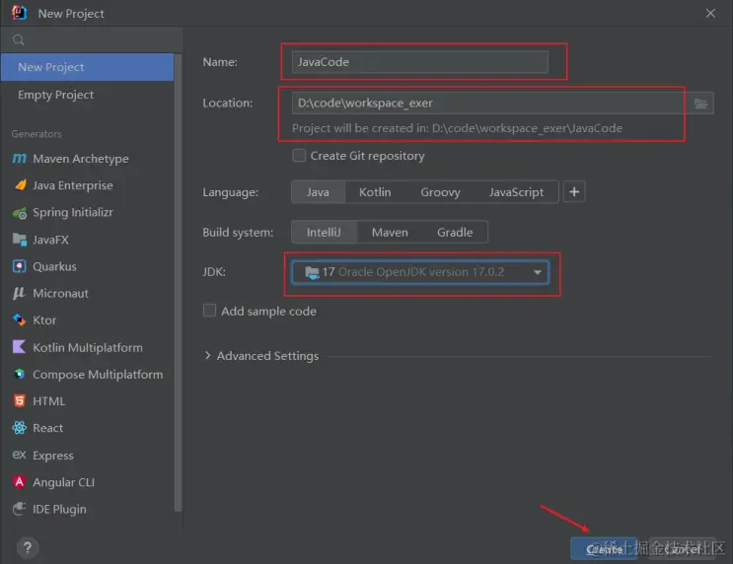This screenshot has height=564, width=733.
Task: Choose Kotlin as the language
Action: [x=375, y=192]
